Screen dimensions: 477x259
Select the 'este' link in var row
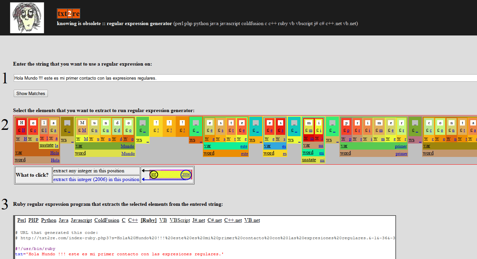pos(244,147)
